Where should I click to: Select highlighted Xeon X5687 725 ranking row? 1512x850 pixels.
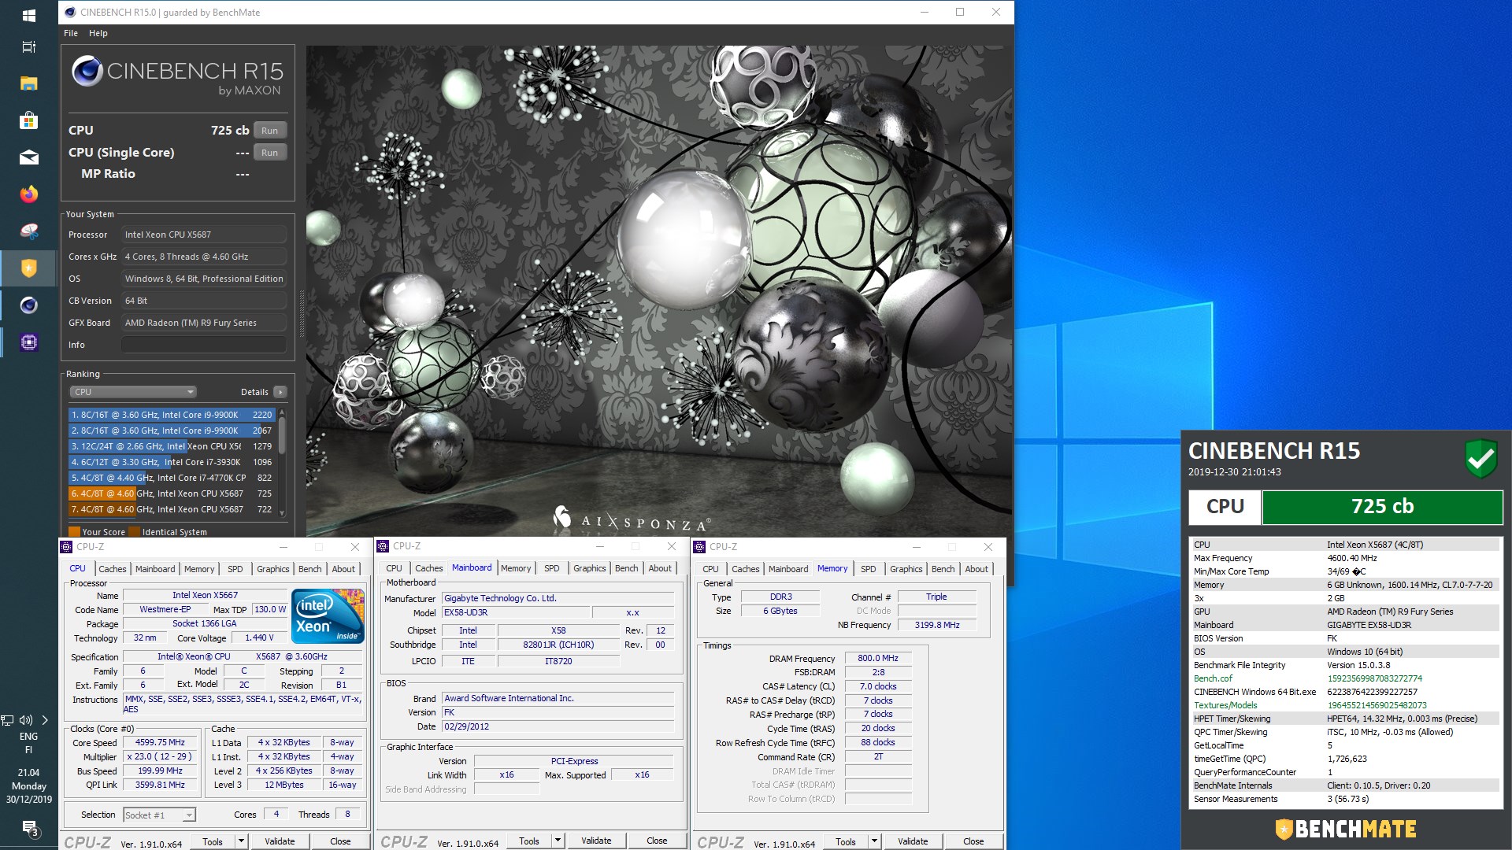[x=171, y=493]
